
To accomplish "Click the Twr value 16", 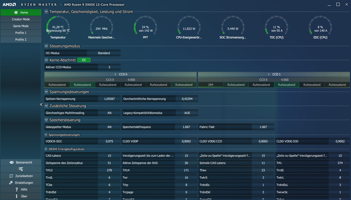I will (x=186, y=178).
